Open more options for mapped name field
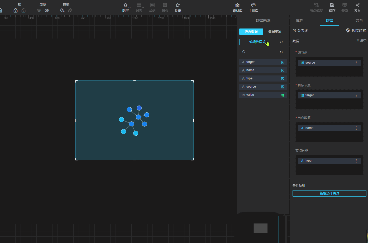 click(356, 128)
